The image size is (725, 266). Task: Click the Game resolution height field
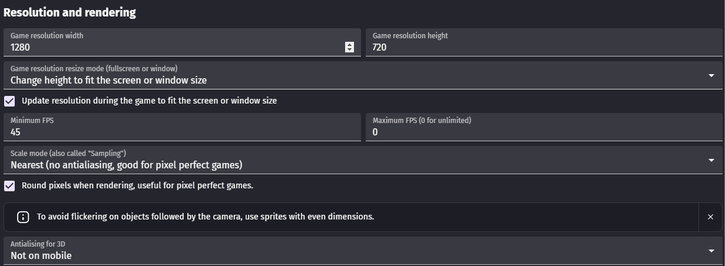[544, 42]
